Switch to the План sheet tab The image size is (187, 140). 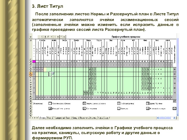tap(49, 118)
